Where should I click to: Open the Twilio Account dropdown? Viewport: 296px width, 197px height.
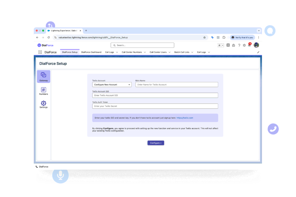click(112, 84)
